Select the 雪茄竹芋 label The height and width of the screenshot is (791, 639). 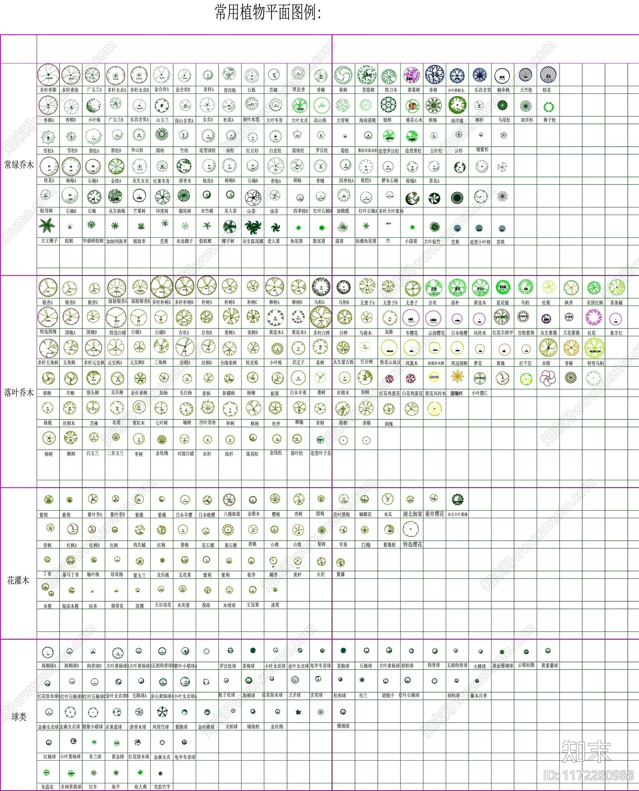[x=162, y=787]
